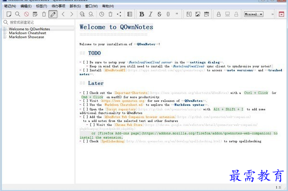Click the 'note versions' bold text
288x191 pixels.
pos(240,70)
